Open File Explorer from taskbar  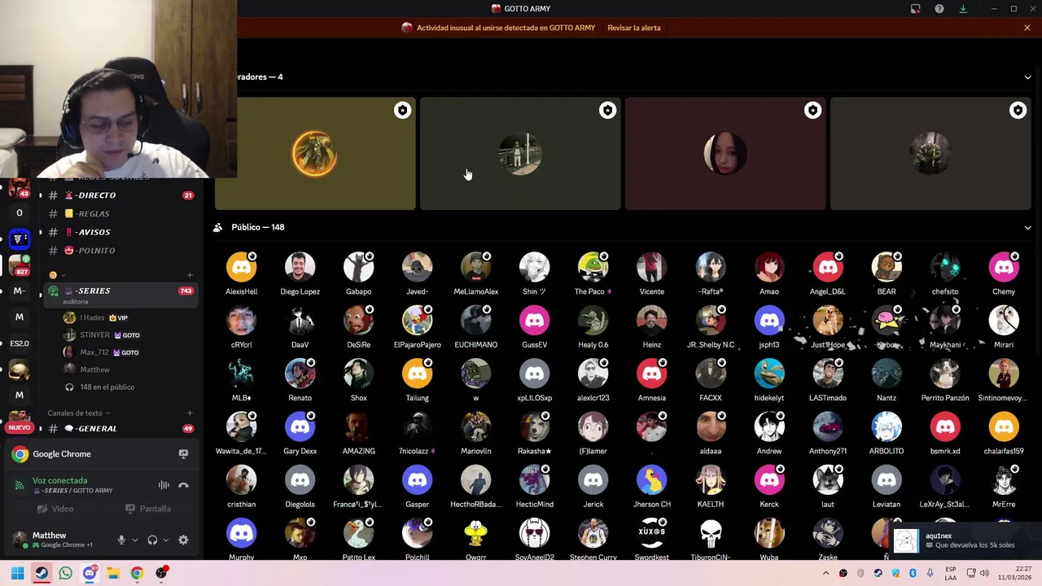(113, 574)
